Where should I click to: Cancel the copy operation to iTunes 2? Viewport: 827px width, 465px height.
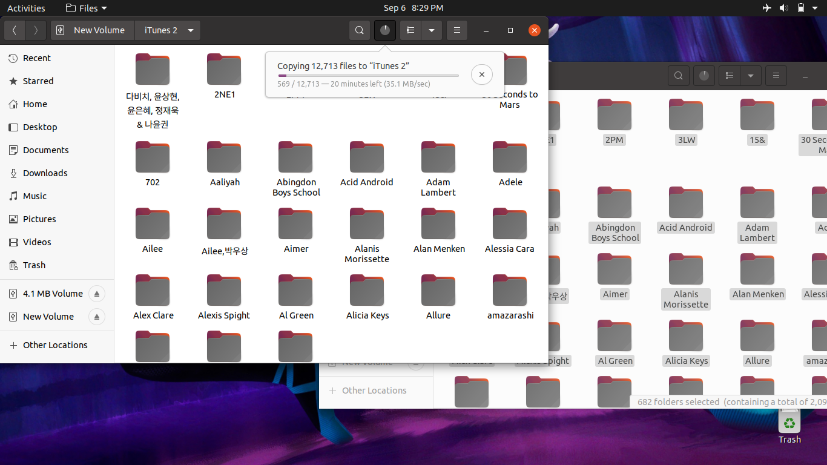point(481,74)
